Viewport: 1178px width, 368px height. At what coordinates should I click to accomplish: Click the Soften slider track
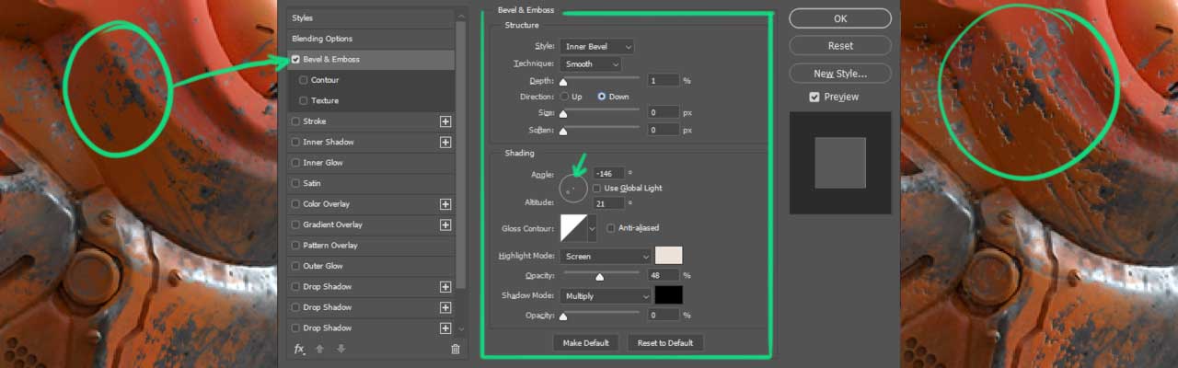pos(600,126)
